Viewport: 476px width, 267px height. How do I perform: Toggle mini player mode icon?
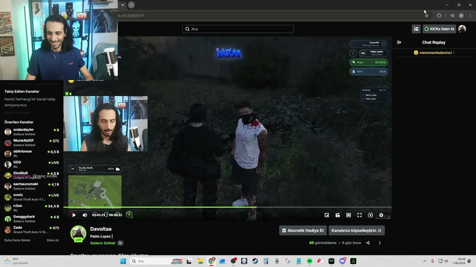point(327,215)
